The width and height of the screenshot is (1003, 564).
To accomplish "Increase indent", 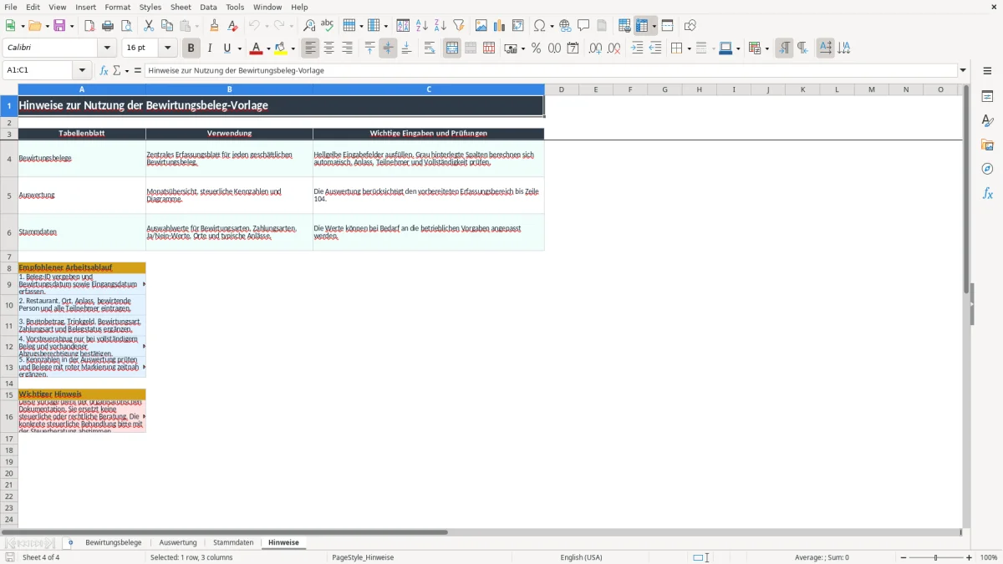I will coord(637,48).
